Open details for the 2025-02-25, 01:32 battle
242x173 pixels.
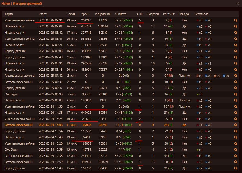click(235, 82)
